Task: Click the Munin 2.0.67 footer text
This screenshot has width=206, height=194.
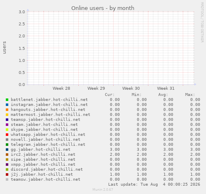Action: coord(103,189)
